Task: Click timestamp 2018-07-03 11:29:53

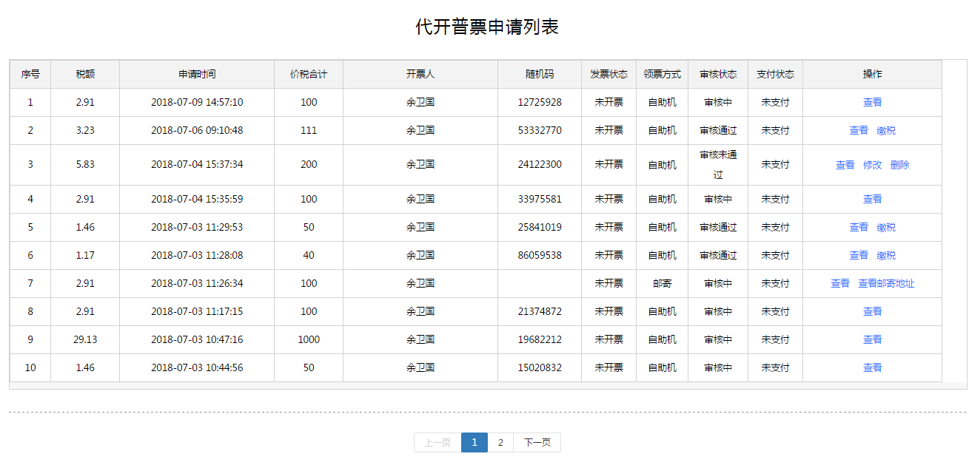Action: [197, 227]
